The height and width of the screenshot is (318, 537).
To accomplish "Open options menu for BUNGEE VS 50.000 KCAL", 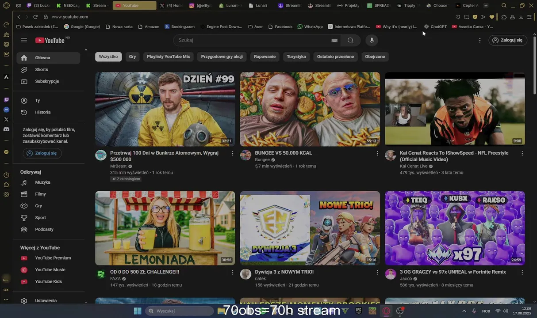I will click(x=377, y=153).
